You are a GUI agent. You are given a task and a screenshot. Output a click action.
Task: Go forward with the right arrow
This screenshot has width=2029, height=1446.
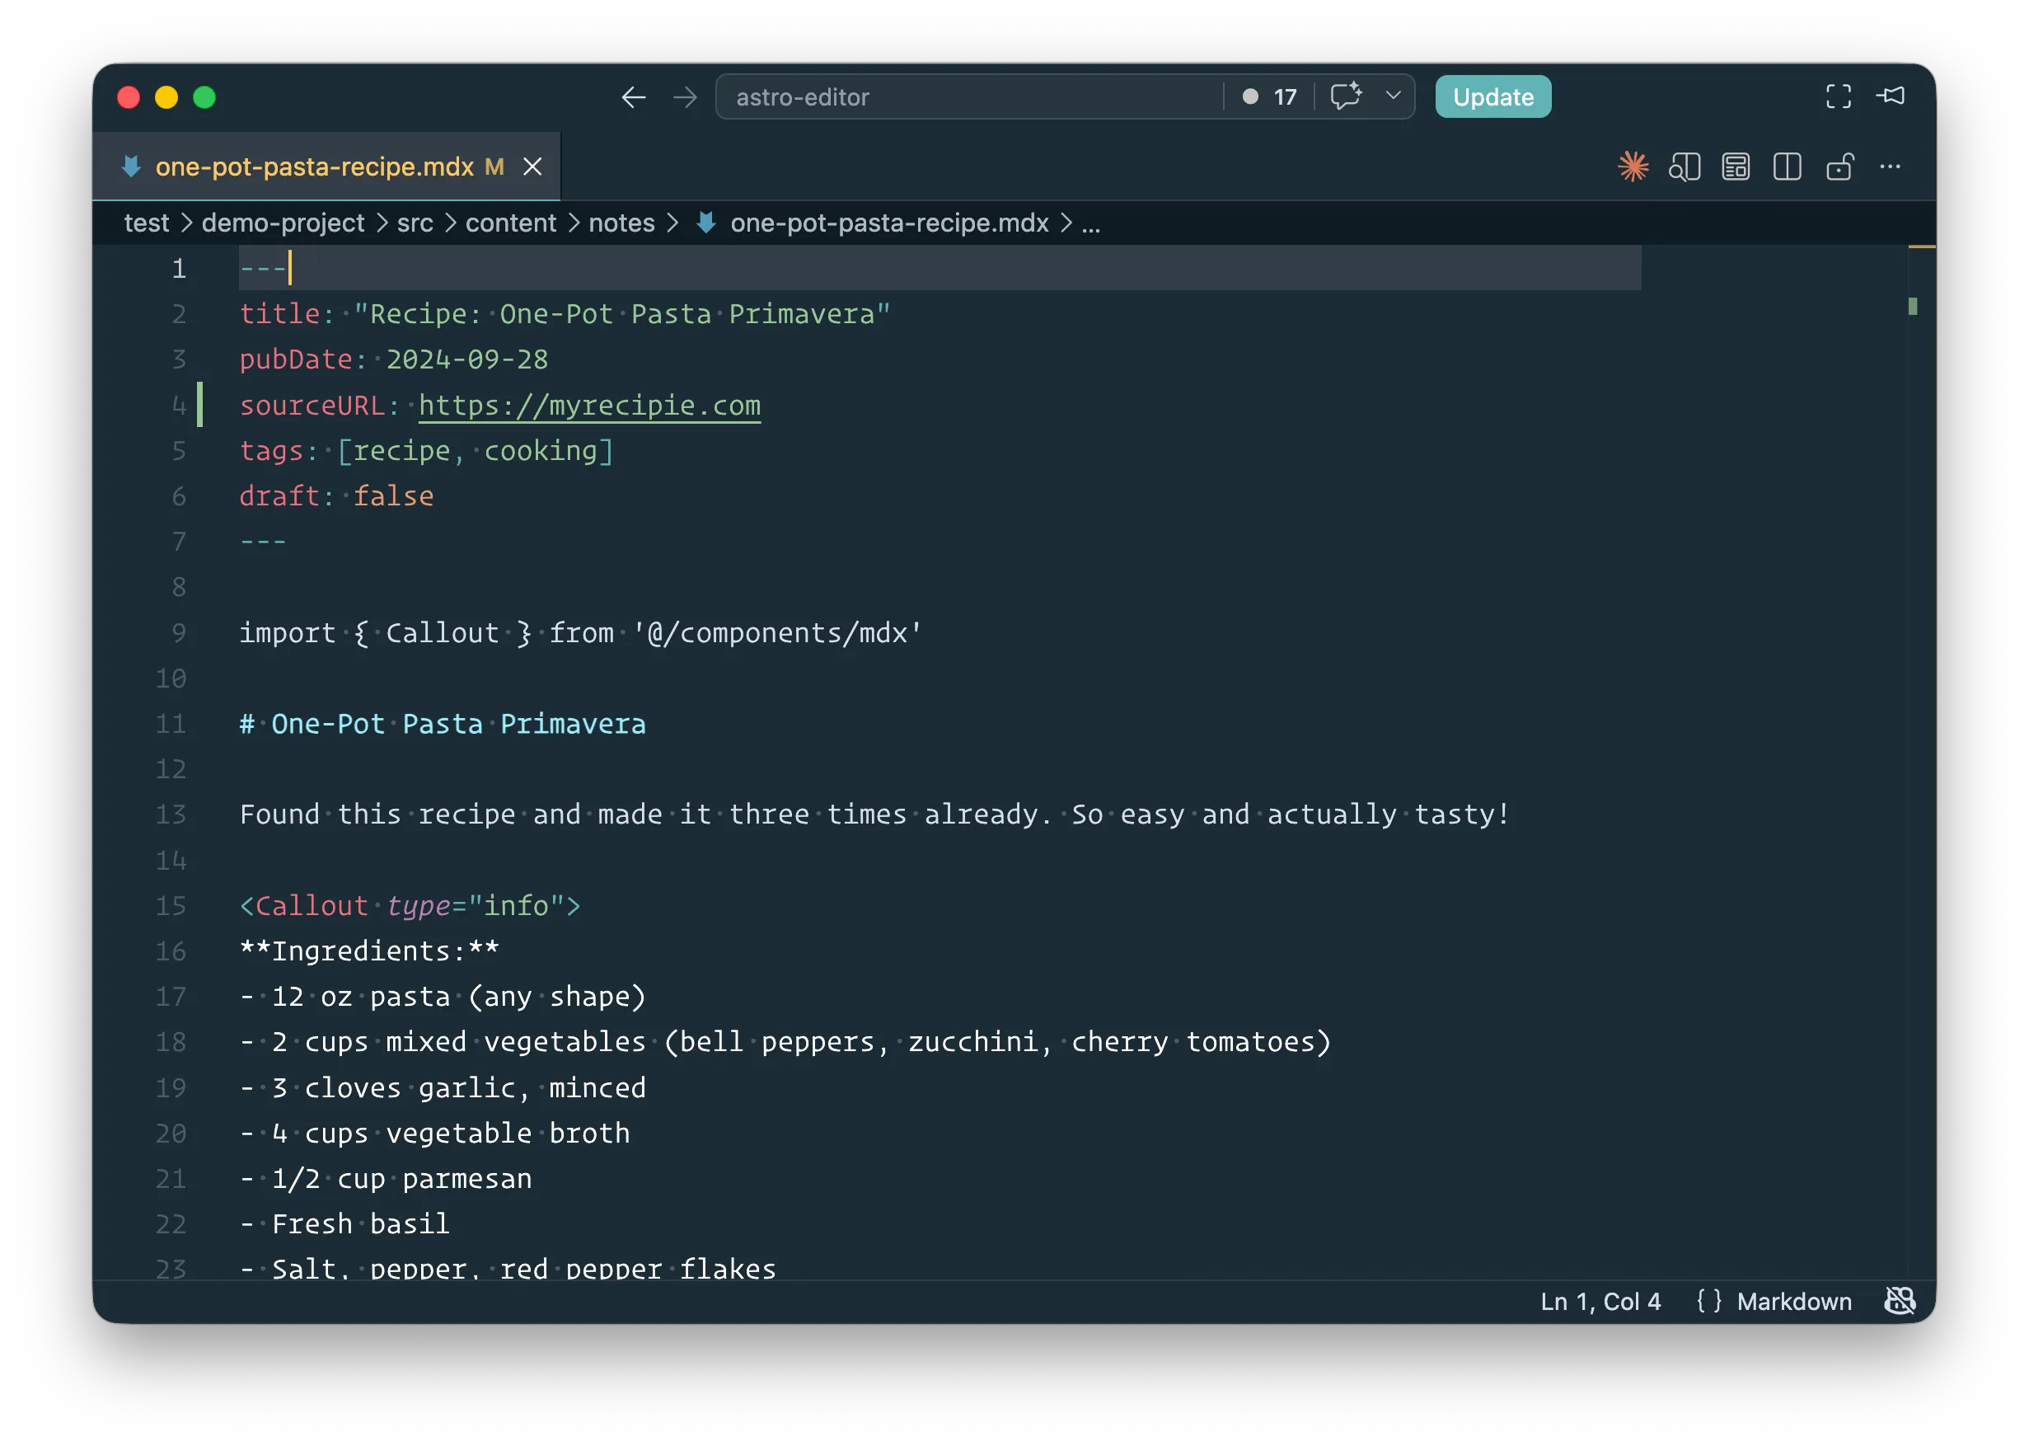[684, 96]
